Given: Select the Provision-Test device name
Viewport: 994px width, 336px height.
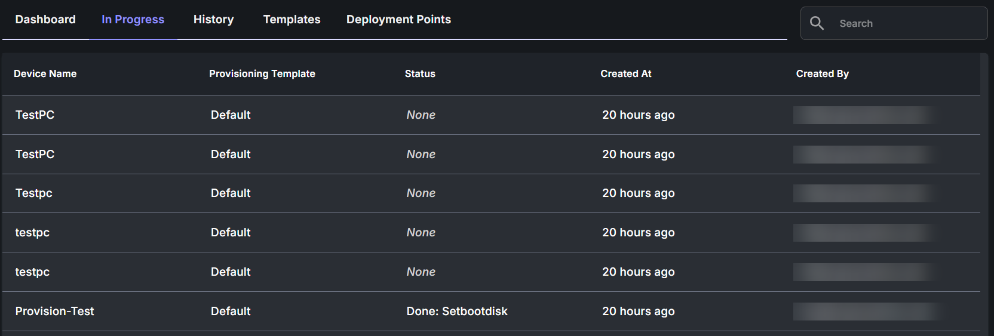Looking at the screenshot, I should pos(54,311).
